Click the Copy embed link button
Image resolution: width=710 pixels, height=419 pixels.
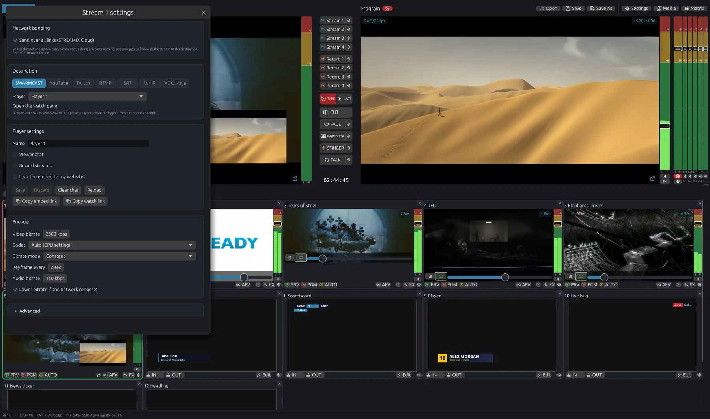pyautogui.click(x=36, y=201)
